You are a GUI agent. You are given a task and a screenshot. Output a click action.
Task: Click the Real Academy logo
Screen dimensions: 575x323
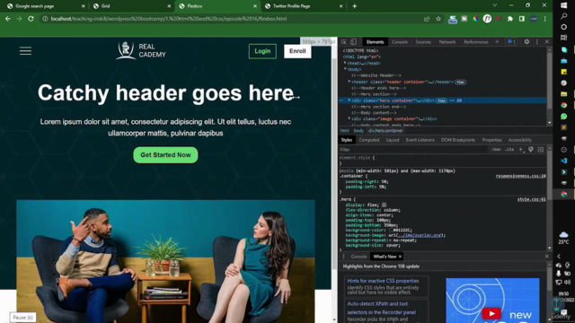click(x=141, y=50)
